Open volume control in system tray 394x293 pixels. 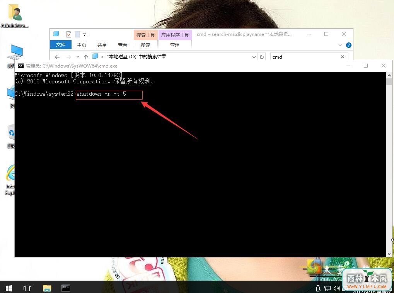tap(336, 289)
